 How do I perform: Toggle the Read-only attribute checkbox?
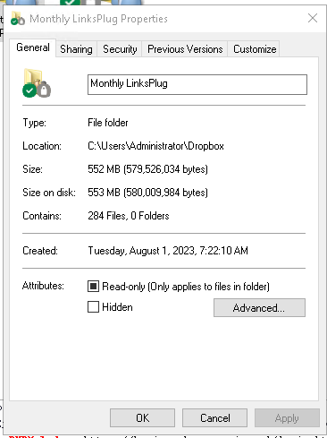[x=93, y=286]
